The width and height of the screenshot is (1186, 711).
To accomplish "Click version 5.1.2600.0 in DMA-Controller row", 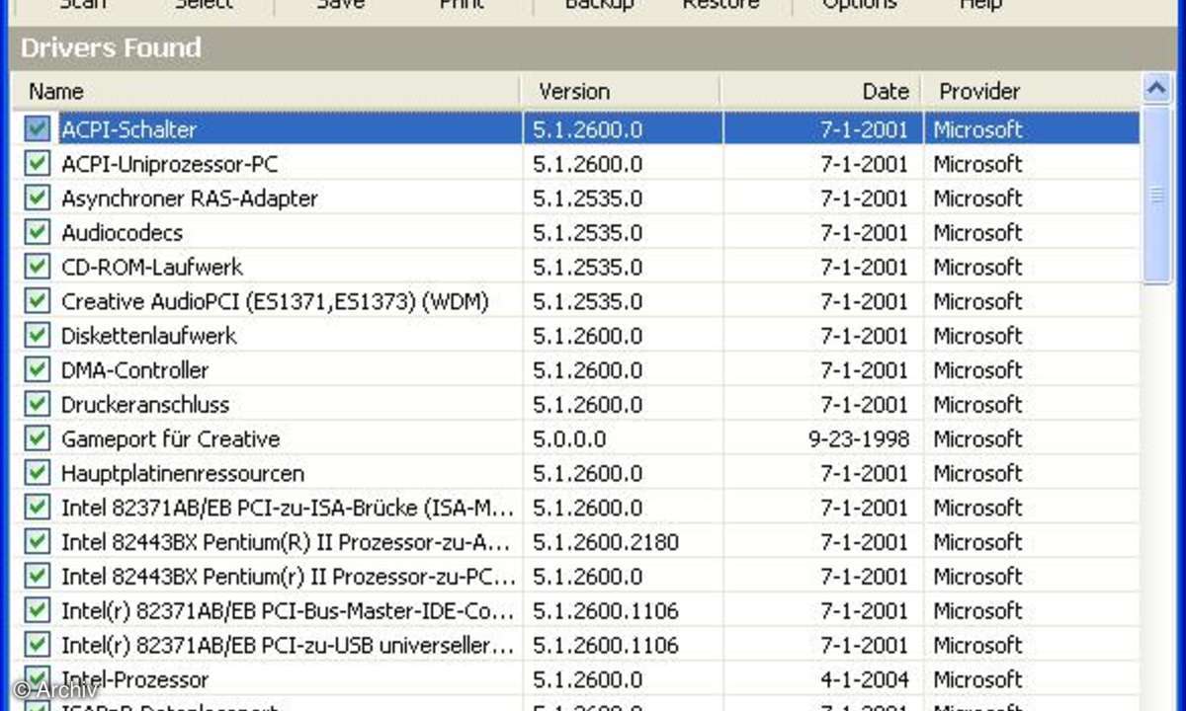I will point(587,370).
